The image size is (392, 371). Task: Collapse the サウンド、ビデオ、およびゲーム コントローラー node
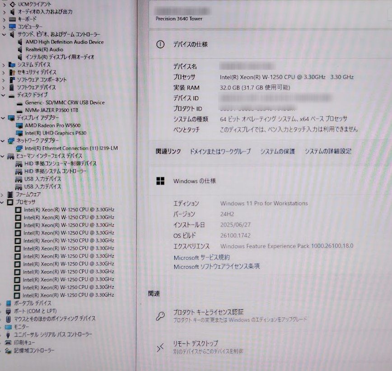point(4,34)
